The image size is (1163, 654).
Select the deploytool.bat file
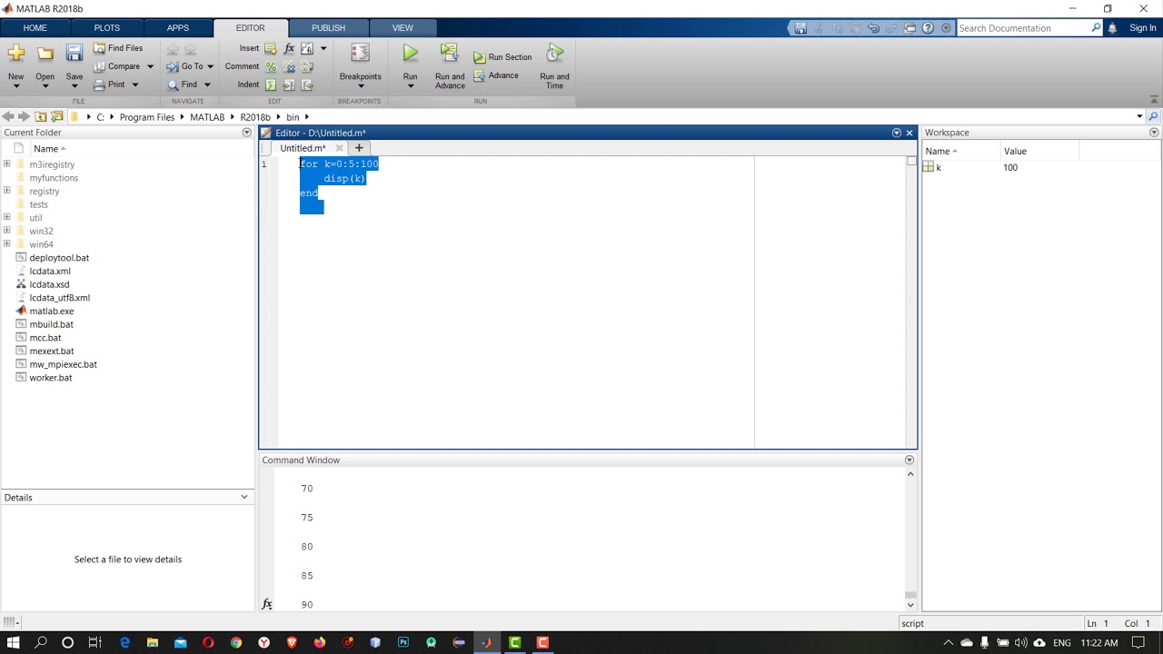point(59,258)
